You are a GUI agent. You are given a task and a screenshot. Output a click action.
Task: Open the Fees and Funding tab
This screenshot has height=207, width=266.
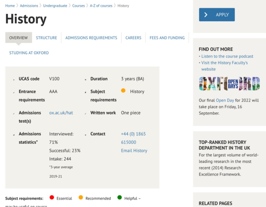tap(167, 38)
